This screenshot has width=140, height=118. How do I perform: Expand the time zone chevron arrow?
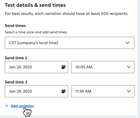coord(128,43)
